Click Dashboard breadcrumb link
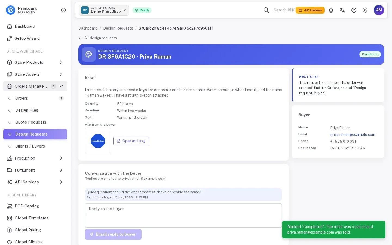Screen dimensions: 392x245 coord(88,28)
